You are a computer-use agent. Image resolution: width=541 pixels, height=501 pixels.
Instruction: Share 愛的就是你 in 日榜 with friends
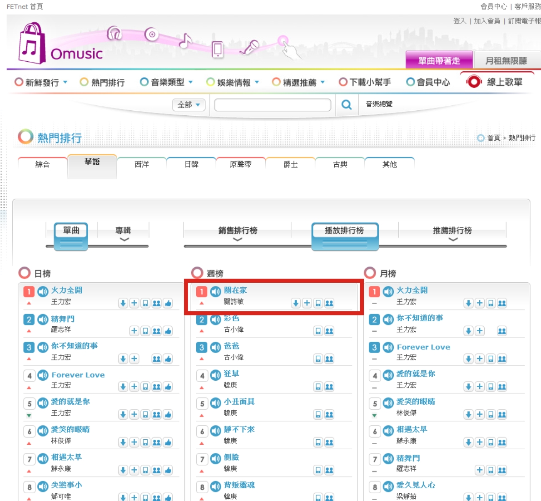coord(157,414)
